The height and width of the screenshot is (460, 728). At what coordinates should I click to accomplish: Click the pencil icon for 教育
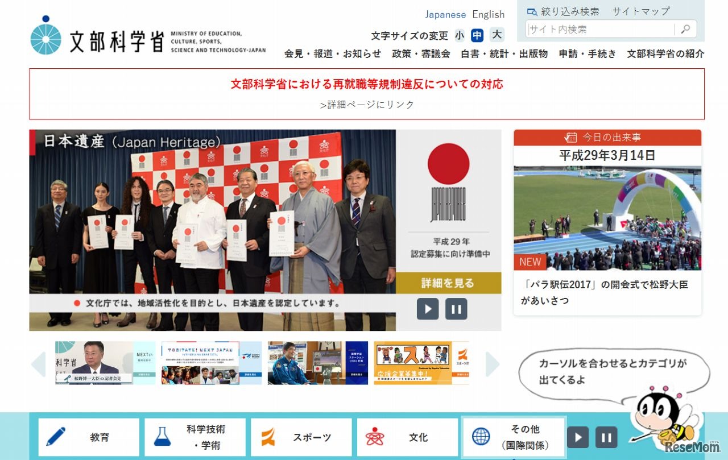click(x=56, y=437)
